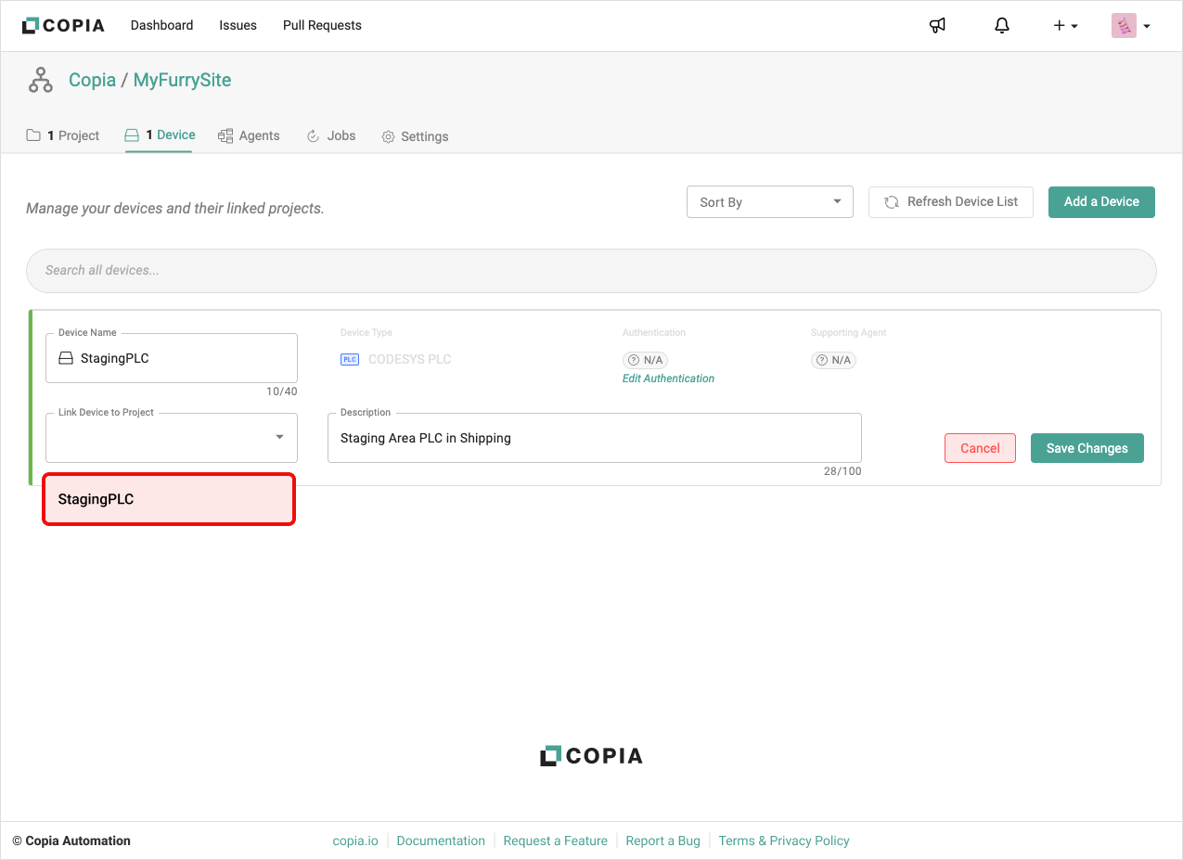1183x860 pixels.
Task: Focus the Search all devices field
Action: (x=591, y=271)
